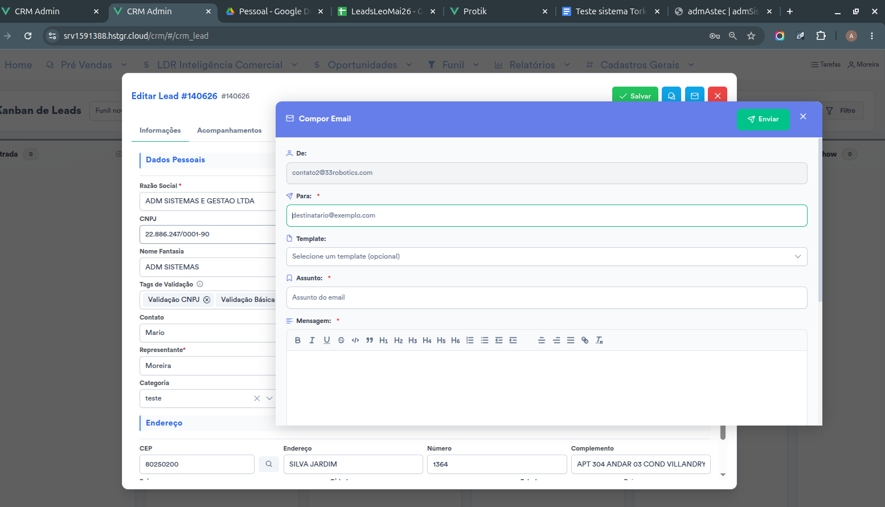
Task: Toggle italic formatting in message editor
Action: (312, 340)
